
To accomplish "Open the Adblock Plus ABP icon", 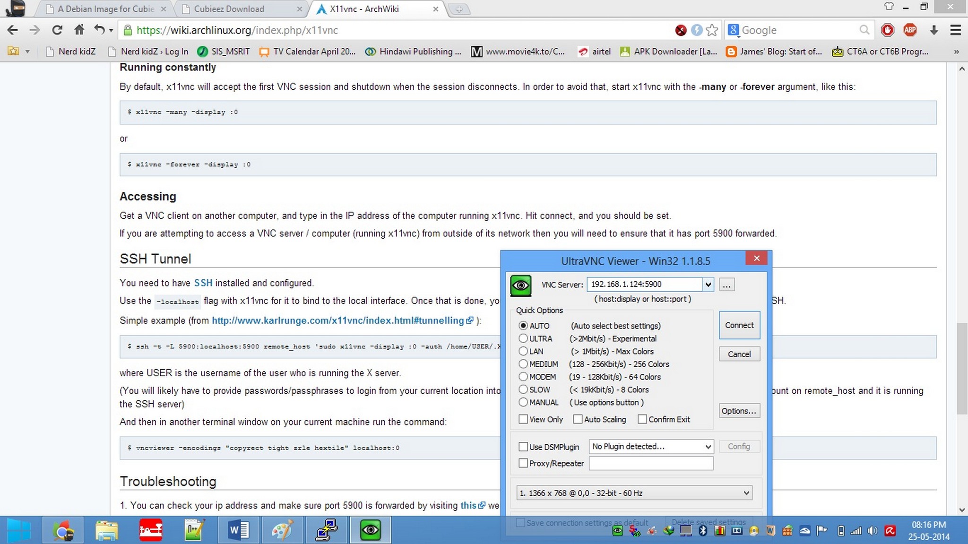I will point(910,30).
